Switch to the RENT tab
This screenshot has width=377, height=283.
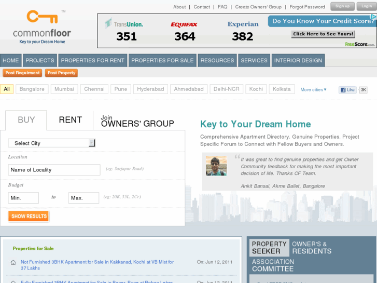point(71,120)
